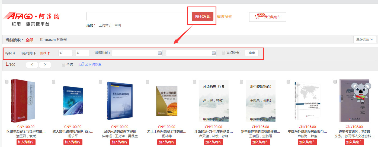Open the shopping cart icon
Viewport: 378px width, 147px height.
(x=257, y=17)
